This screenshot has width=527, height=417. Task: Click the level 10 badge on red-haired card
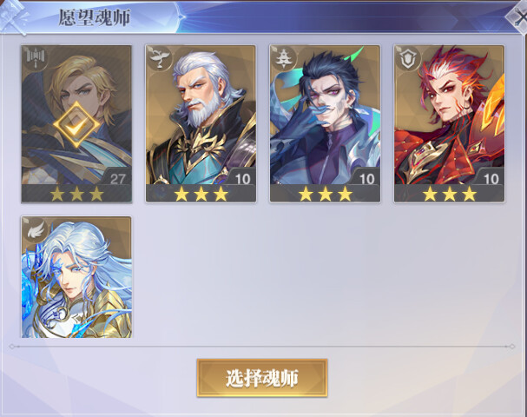click(491, 179)
